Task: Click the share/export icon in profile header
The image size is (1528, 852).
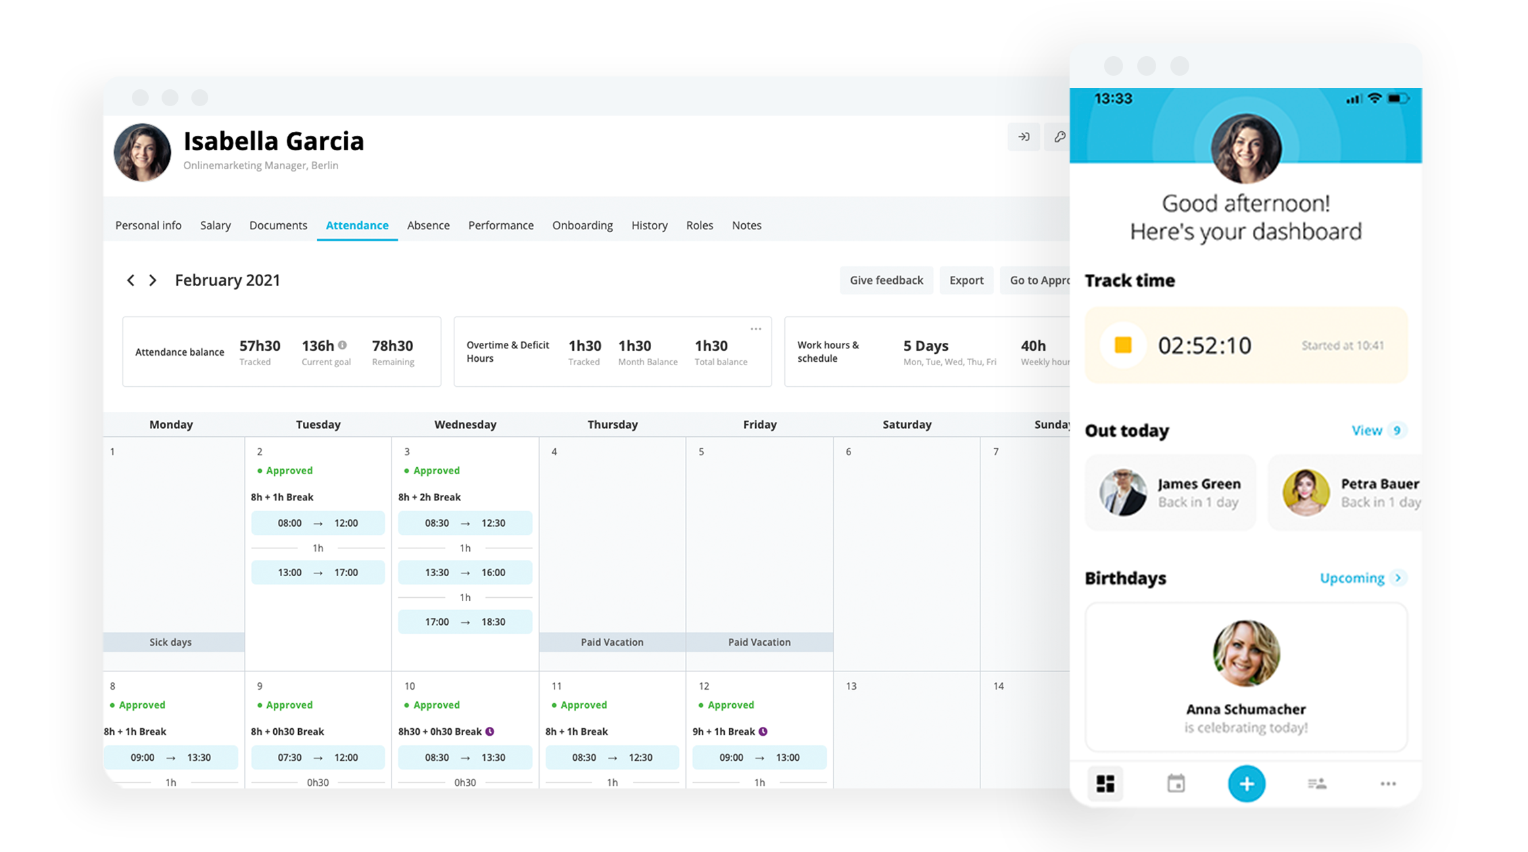Action: (x=1024, y=137)
